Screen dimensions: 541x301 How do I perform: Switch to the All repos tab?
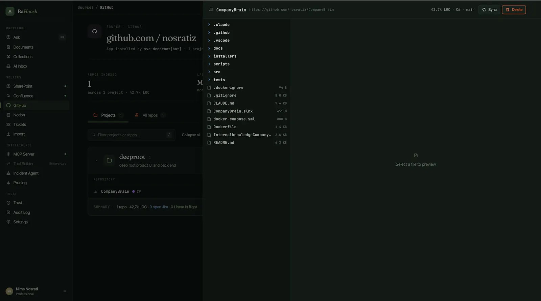149,115
